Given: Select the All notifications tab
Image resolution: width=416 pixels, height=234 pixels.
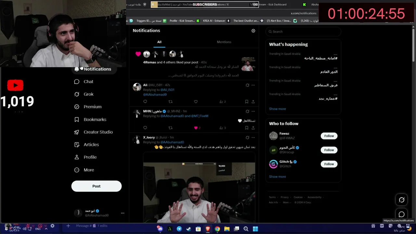Looking at the screenshot, I should (159, 42).
